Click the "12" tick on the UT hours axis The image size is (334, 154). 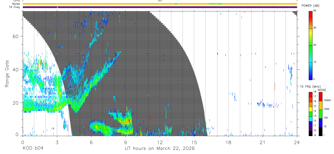point(160,142)
